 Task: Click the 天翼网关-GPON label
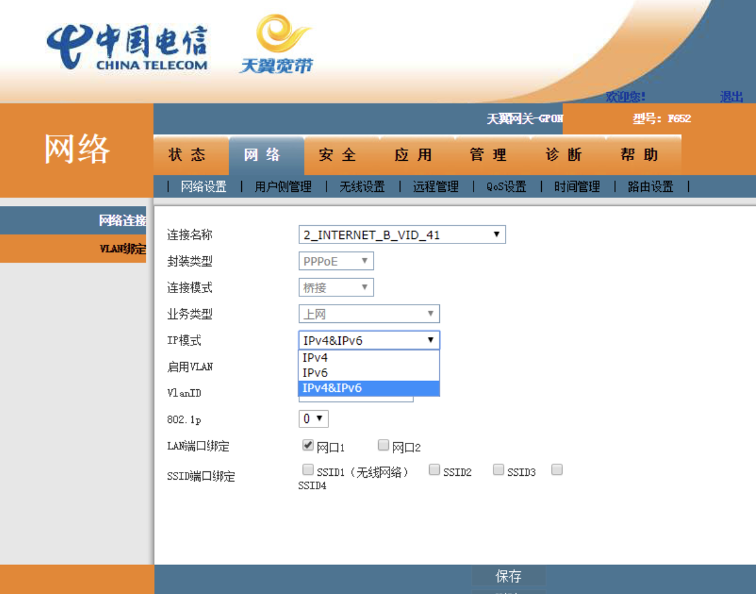[x=524, y=119]
